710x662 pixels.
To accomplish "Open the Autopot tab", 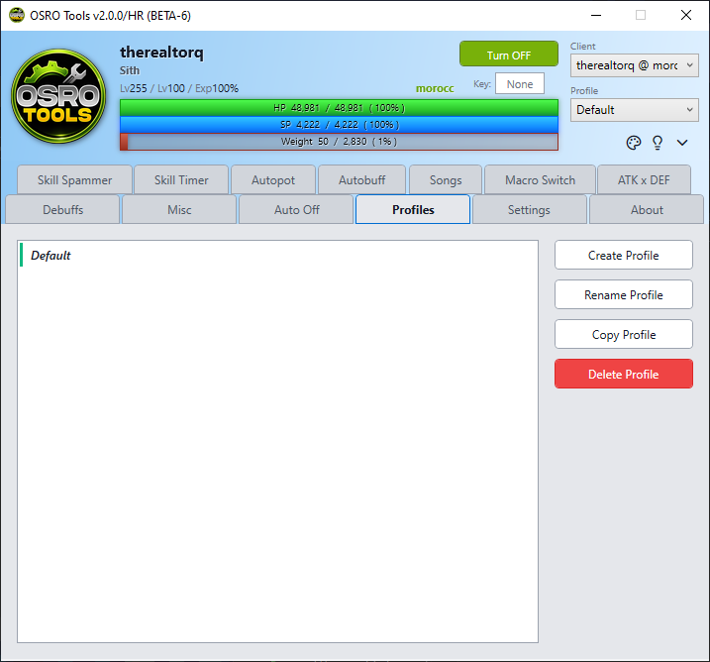I will pyautogui.click(x=273, y=180).
